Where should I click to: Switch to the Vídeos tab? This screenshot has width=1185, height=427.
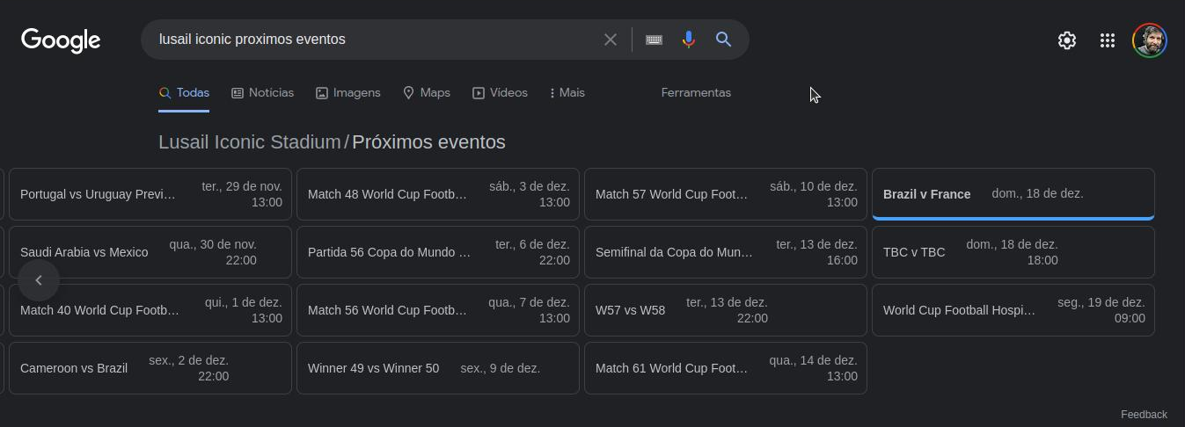point(500,93)
